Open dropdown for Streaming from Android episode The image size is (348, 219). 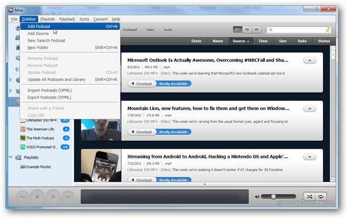click(309, 157)
